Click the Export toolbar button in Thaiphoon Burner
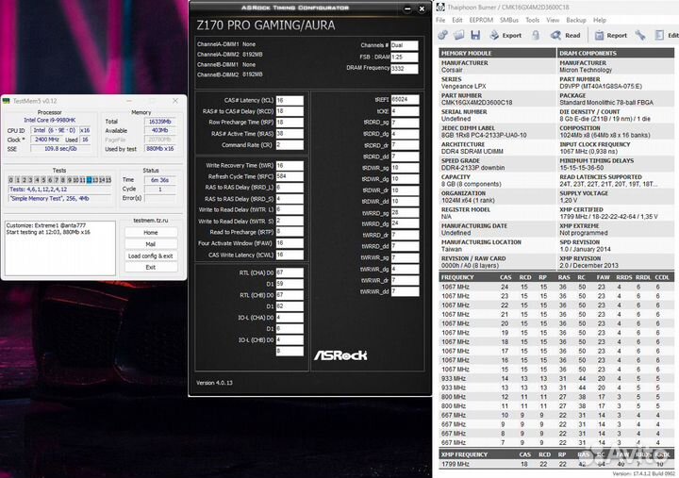The height and width of the screenshot is (478, 679). [x=505, y=36]
